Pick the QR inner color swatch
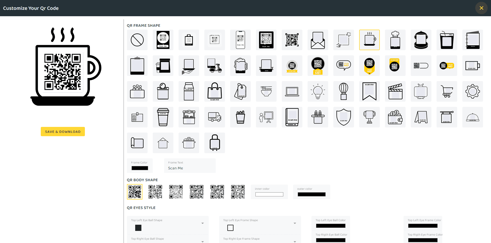Viewport: 491px width, 243px height. (269, 194)
